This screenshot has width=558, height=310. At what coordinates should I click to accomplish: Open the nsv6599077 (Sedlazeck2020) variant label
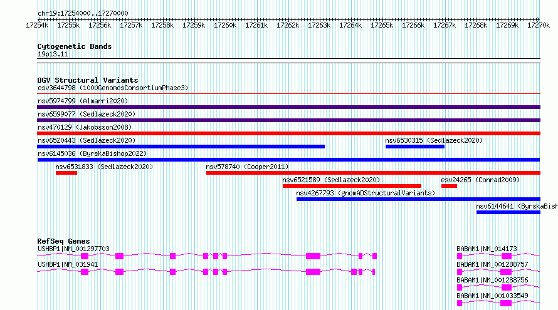[87, 114]
